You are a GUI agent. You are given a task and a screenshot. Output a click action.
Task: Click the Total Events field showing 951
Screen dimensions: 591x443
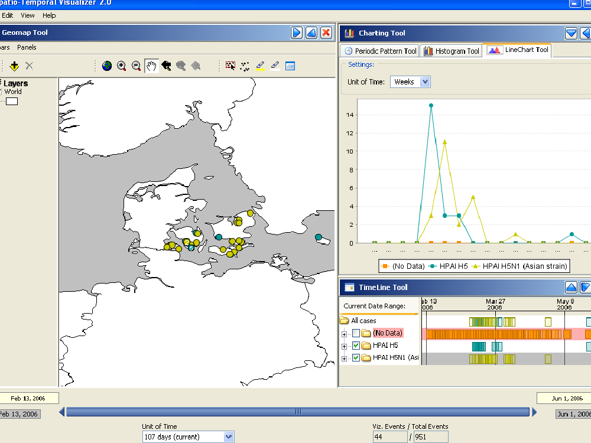coord(431,437)
